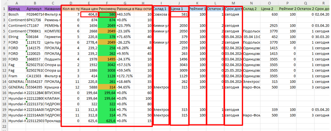
Task: Select column header letter G
Action: (x=125, y=3)
